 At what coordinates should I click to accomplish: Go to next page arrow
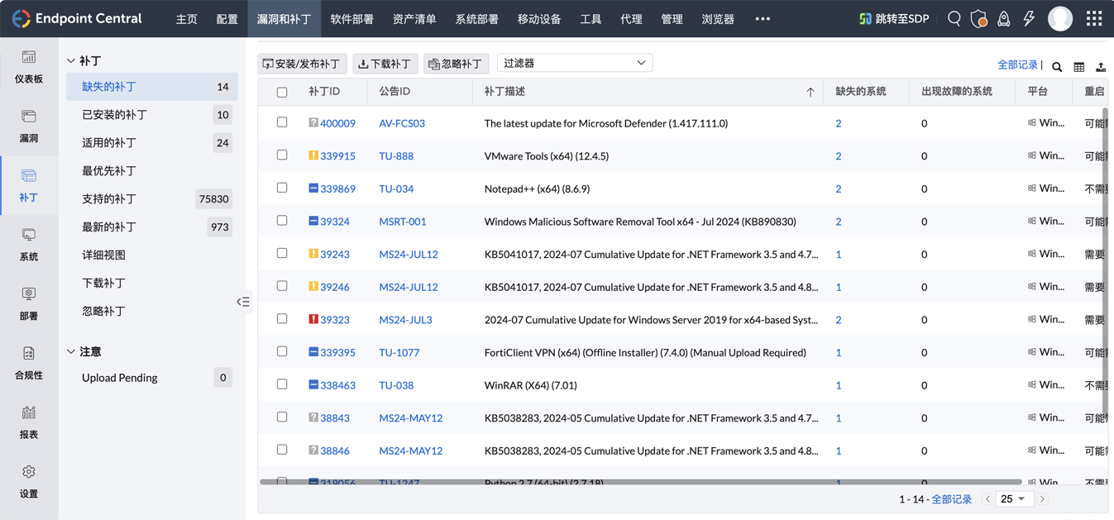pos(1042,499)
